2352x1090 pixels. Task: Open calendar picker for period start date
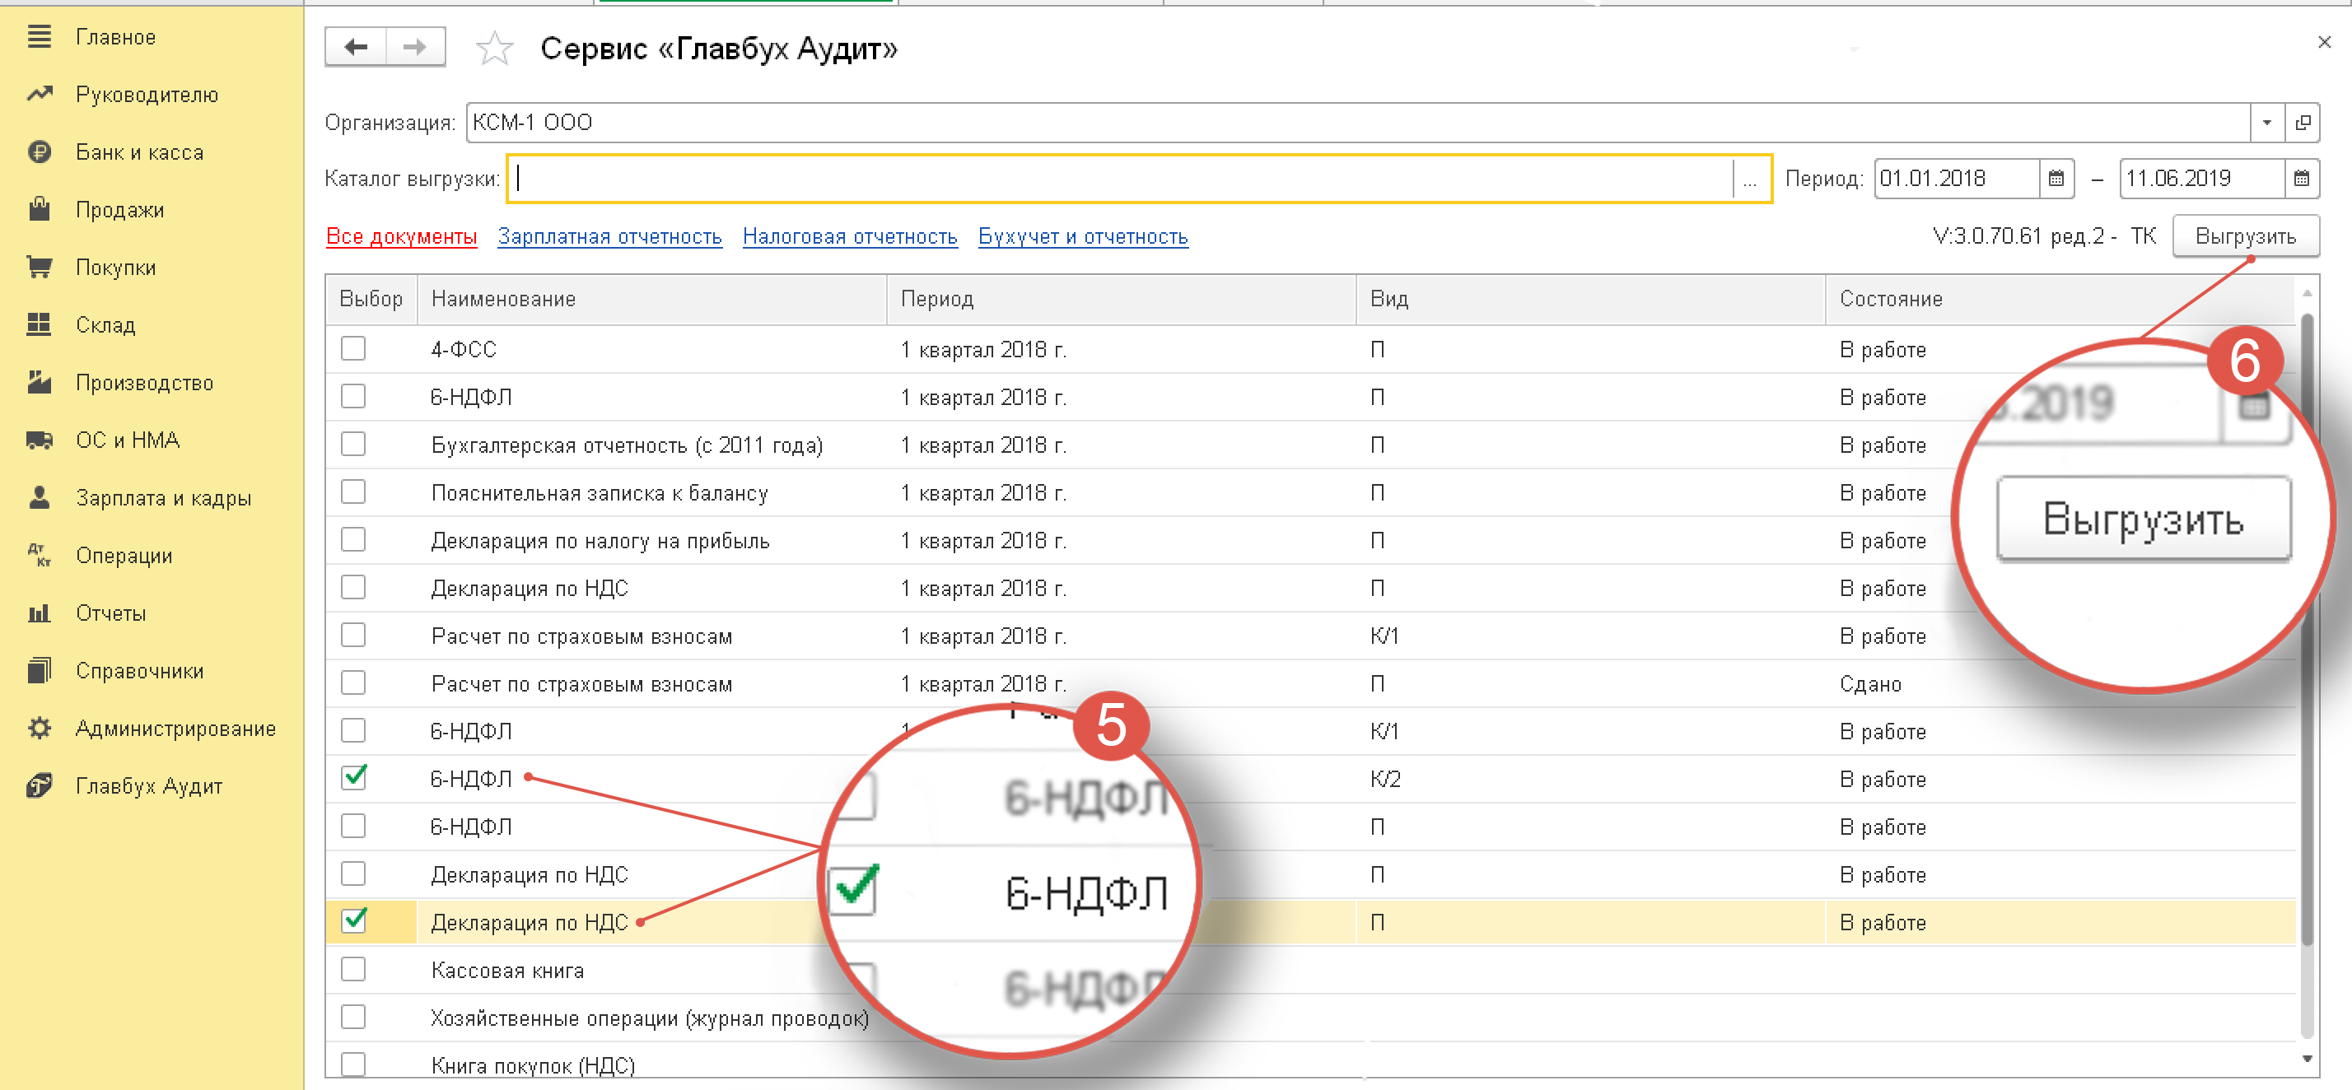2056,178
